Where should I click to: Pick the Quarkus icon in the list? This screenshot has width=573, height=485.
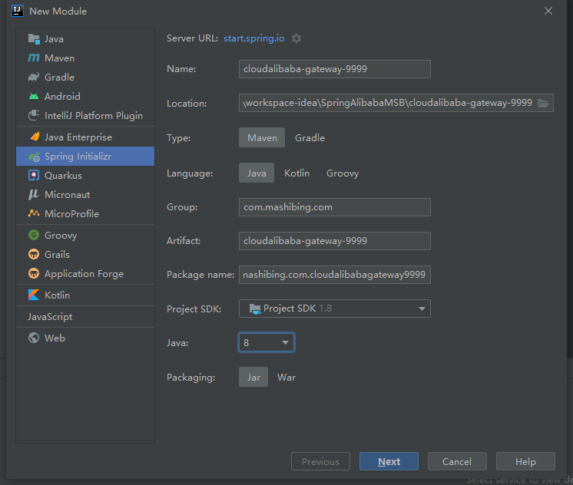[34, 175]
